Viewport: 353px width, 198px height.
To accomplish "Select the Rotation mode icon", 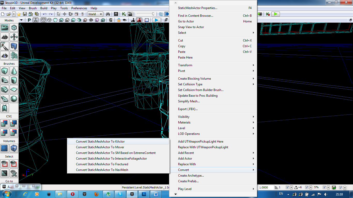I will pos(71,14).
